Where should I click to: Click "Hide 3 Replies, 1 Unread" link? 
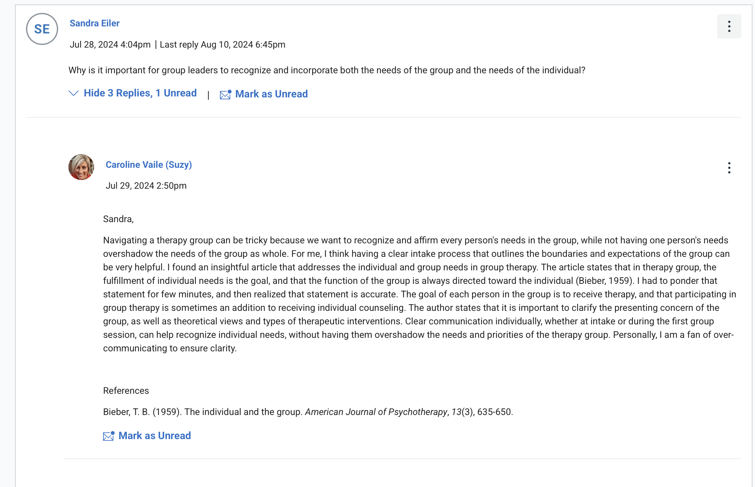(x=140, y=93)
